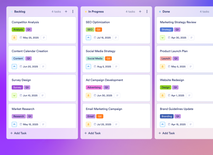Open the In Progress column options menu
Image resolution: width=213 pixels, height=155 pixels.
pos(147,11)
